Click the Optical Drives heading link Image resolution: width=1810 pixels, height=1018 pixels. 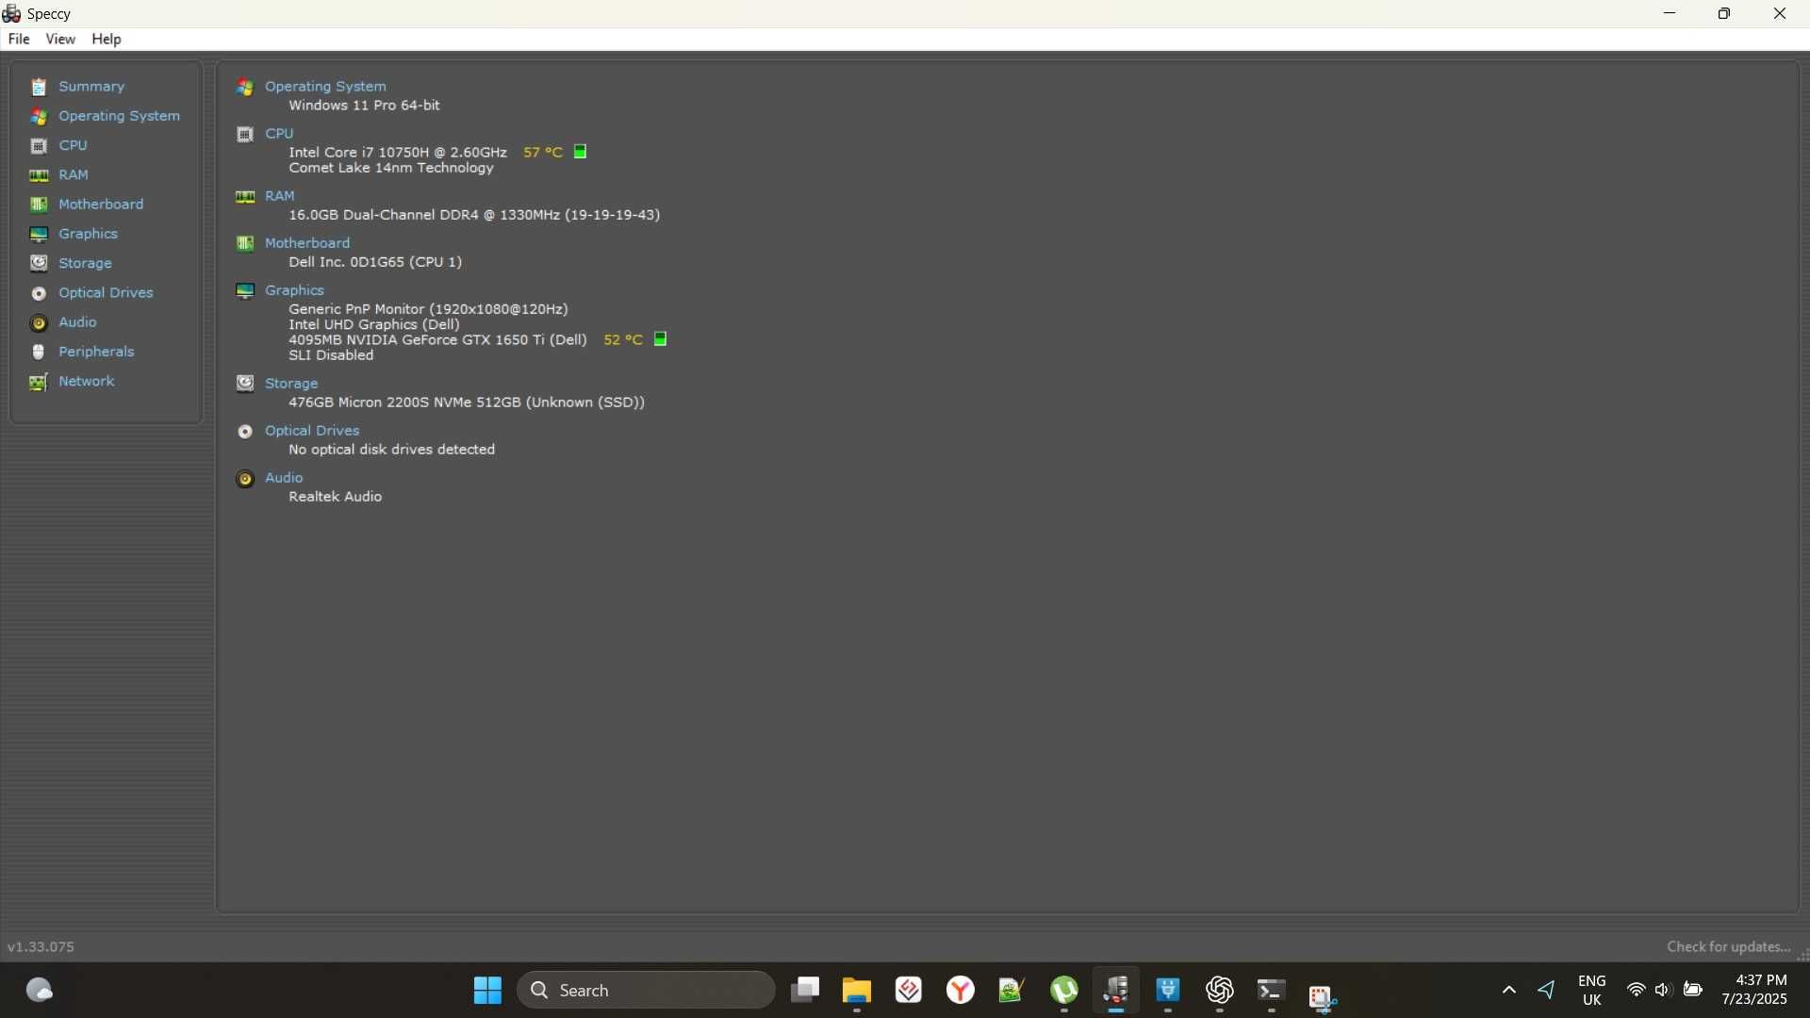pyautogui.click(x=312, y=431)
